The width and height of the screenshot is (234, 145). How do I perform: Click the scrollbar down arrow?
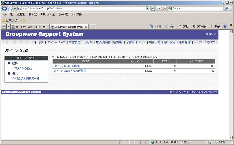231,137
